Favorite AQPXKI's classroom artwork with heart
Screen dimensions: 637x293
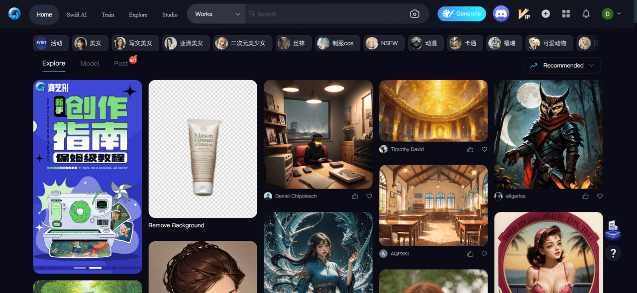coord(484,254)
